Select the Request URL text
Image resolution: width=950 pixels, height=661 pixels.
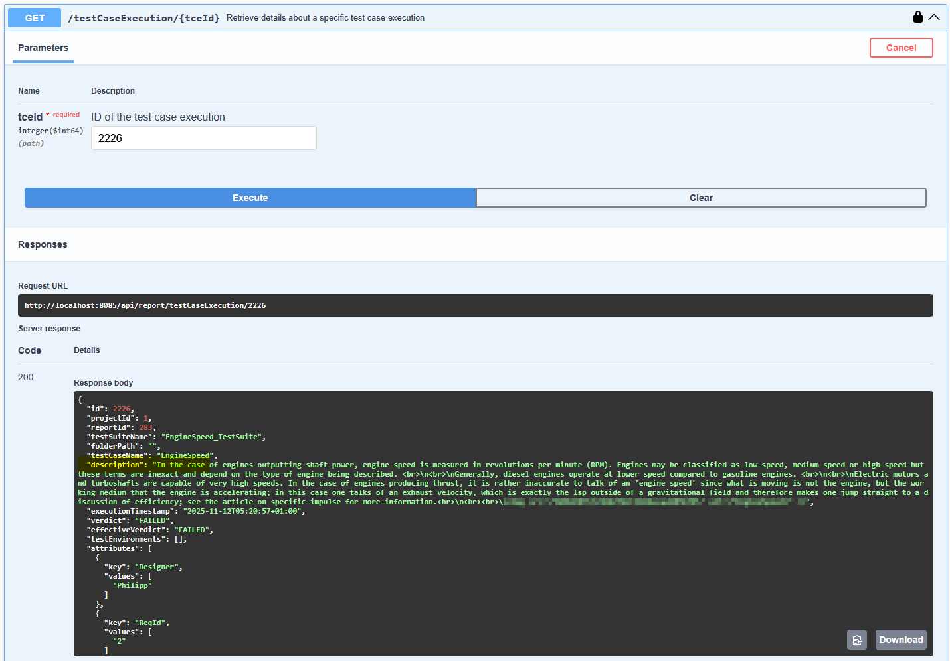(x=145, y=305)
